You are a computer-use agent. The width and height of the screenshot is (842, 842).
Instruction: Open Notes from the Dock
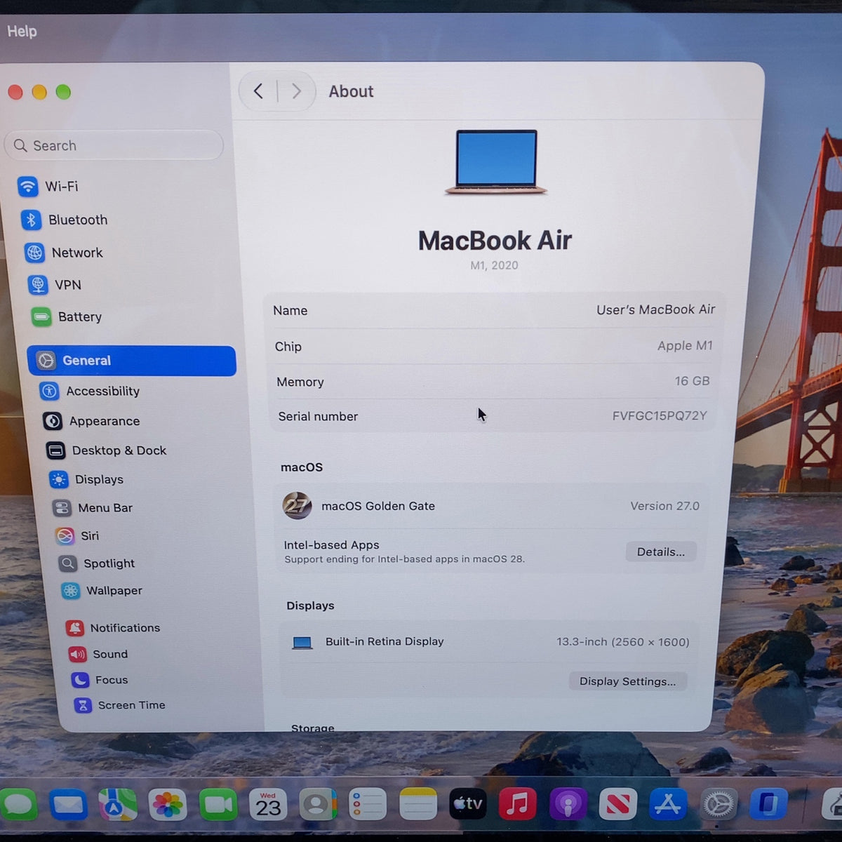pyautogui.click(x=418, y=805)
